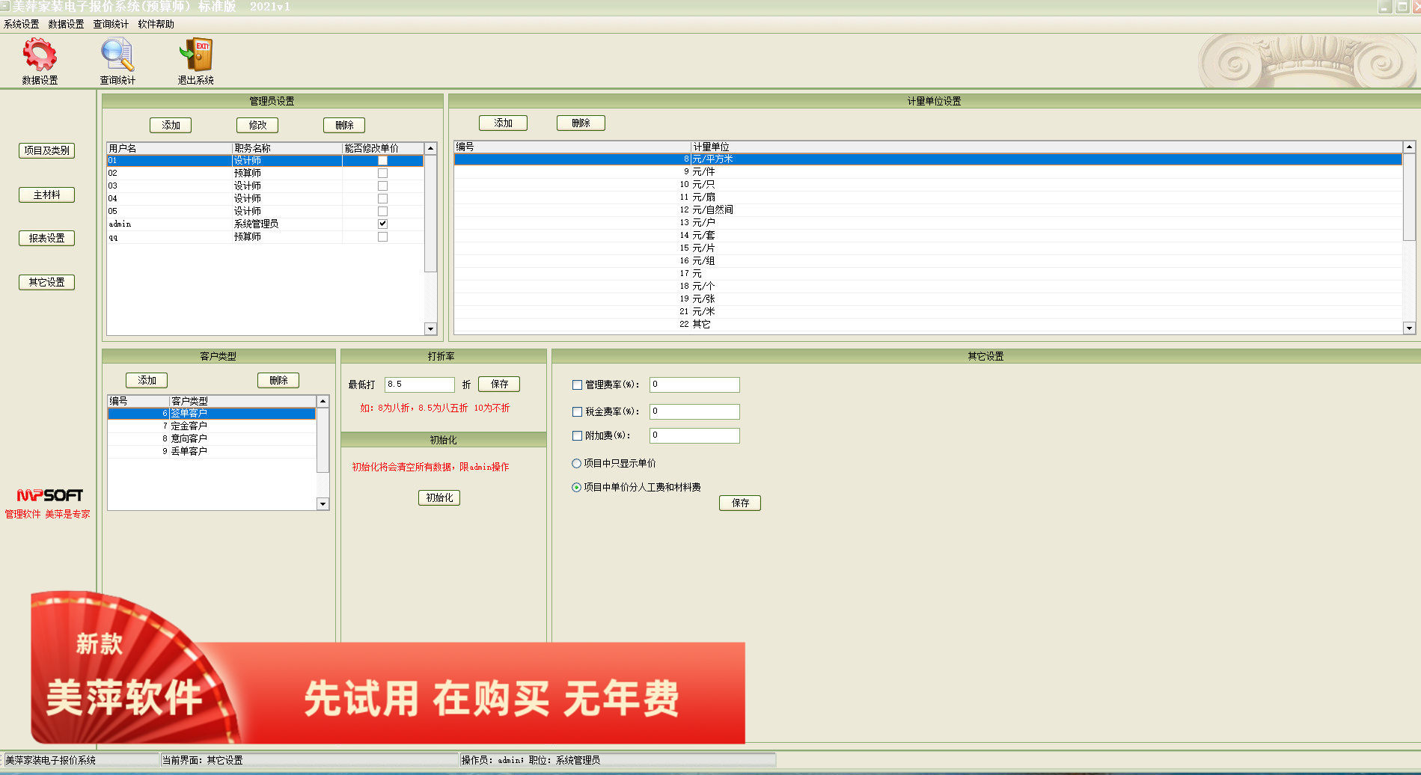
Task: Click the 用户名 column header
Action: click(170, 148)
